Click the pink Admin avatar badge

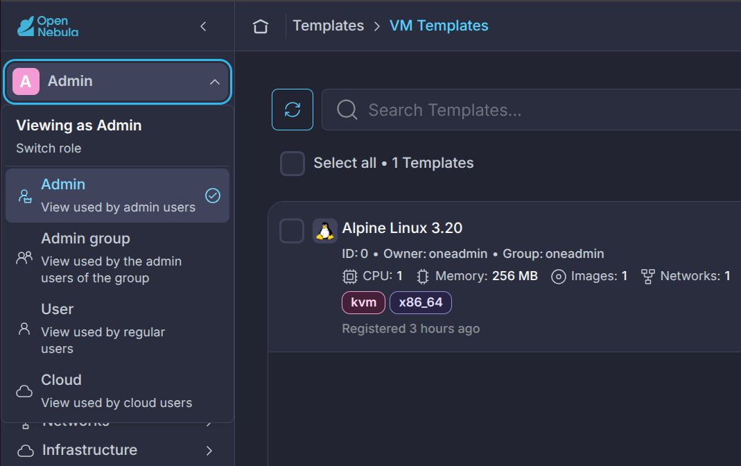tap(26, 81)
